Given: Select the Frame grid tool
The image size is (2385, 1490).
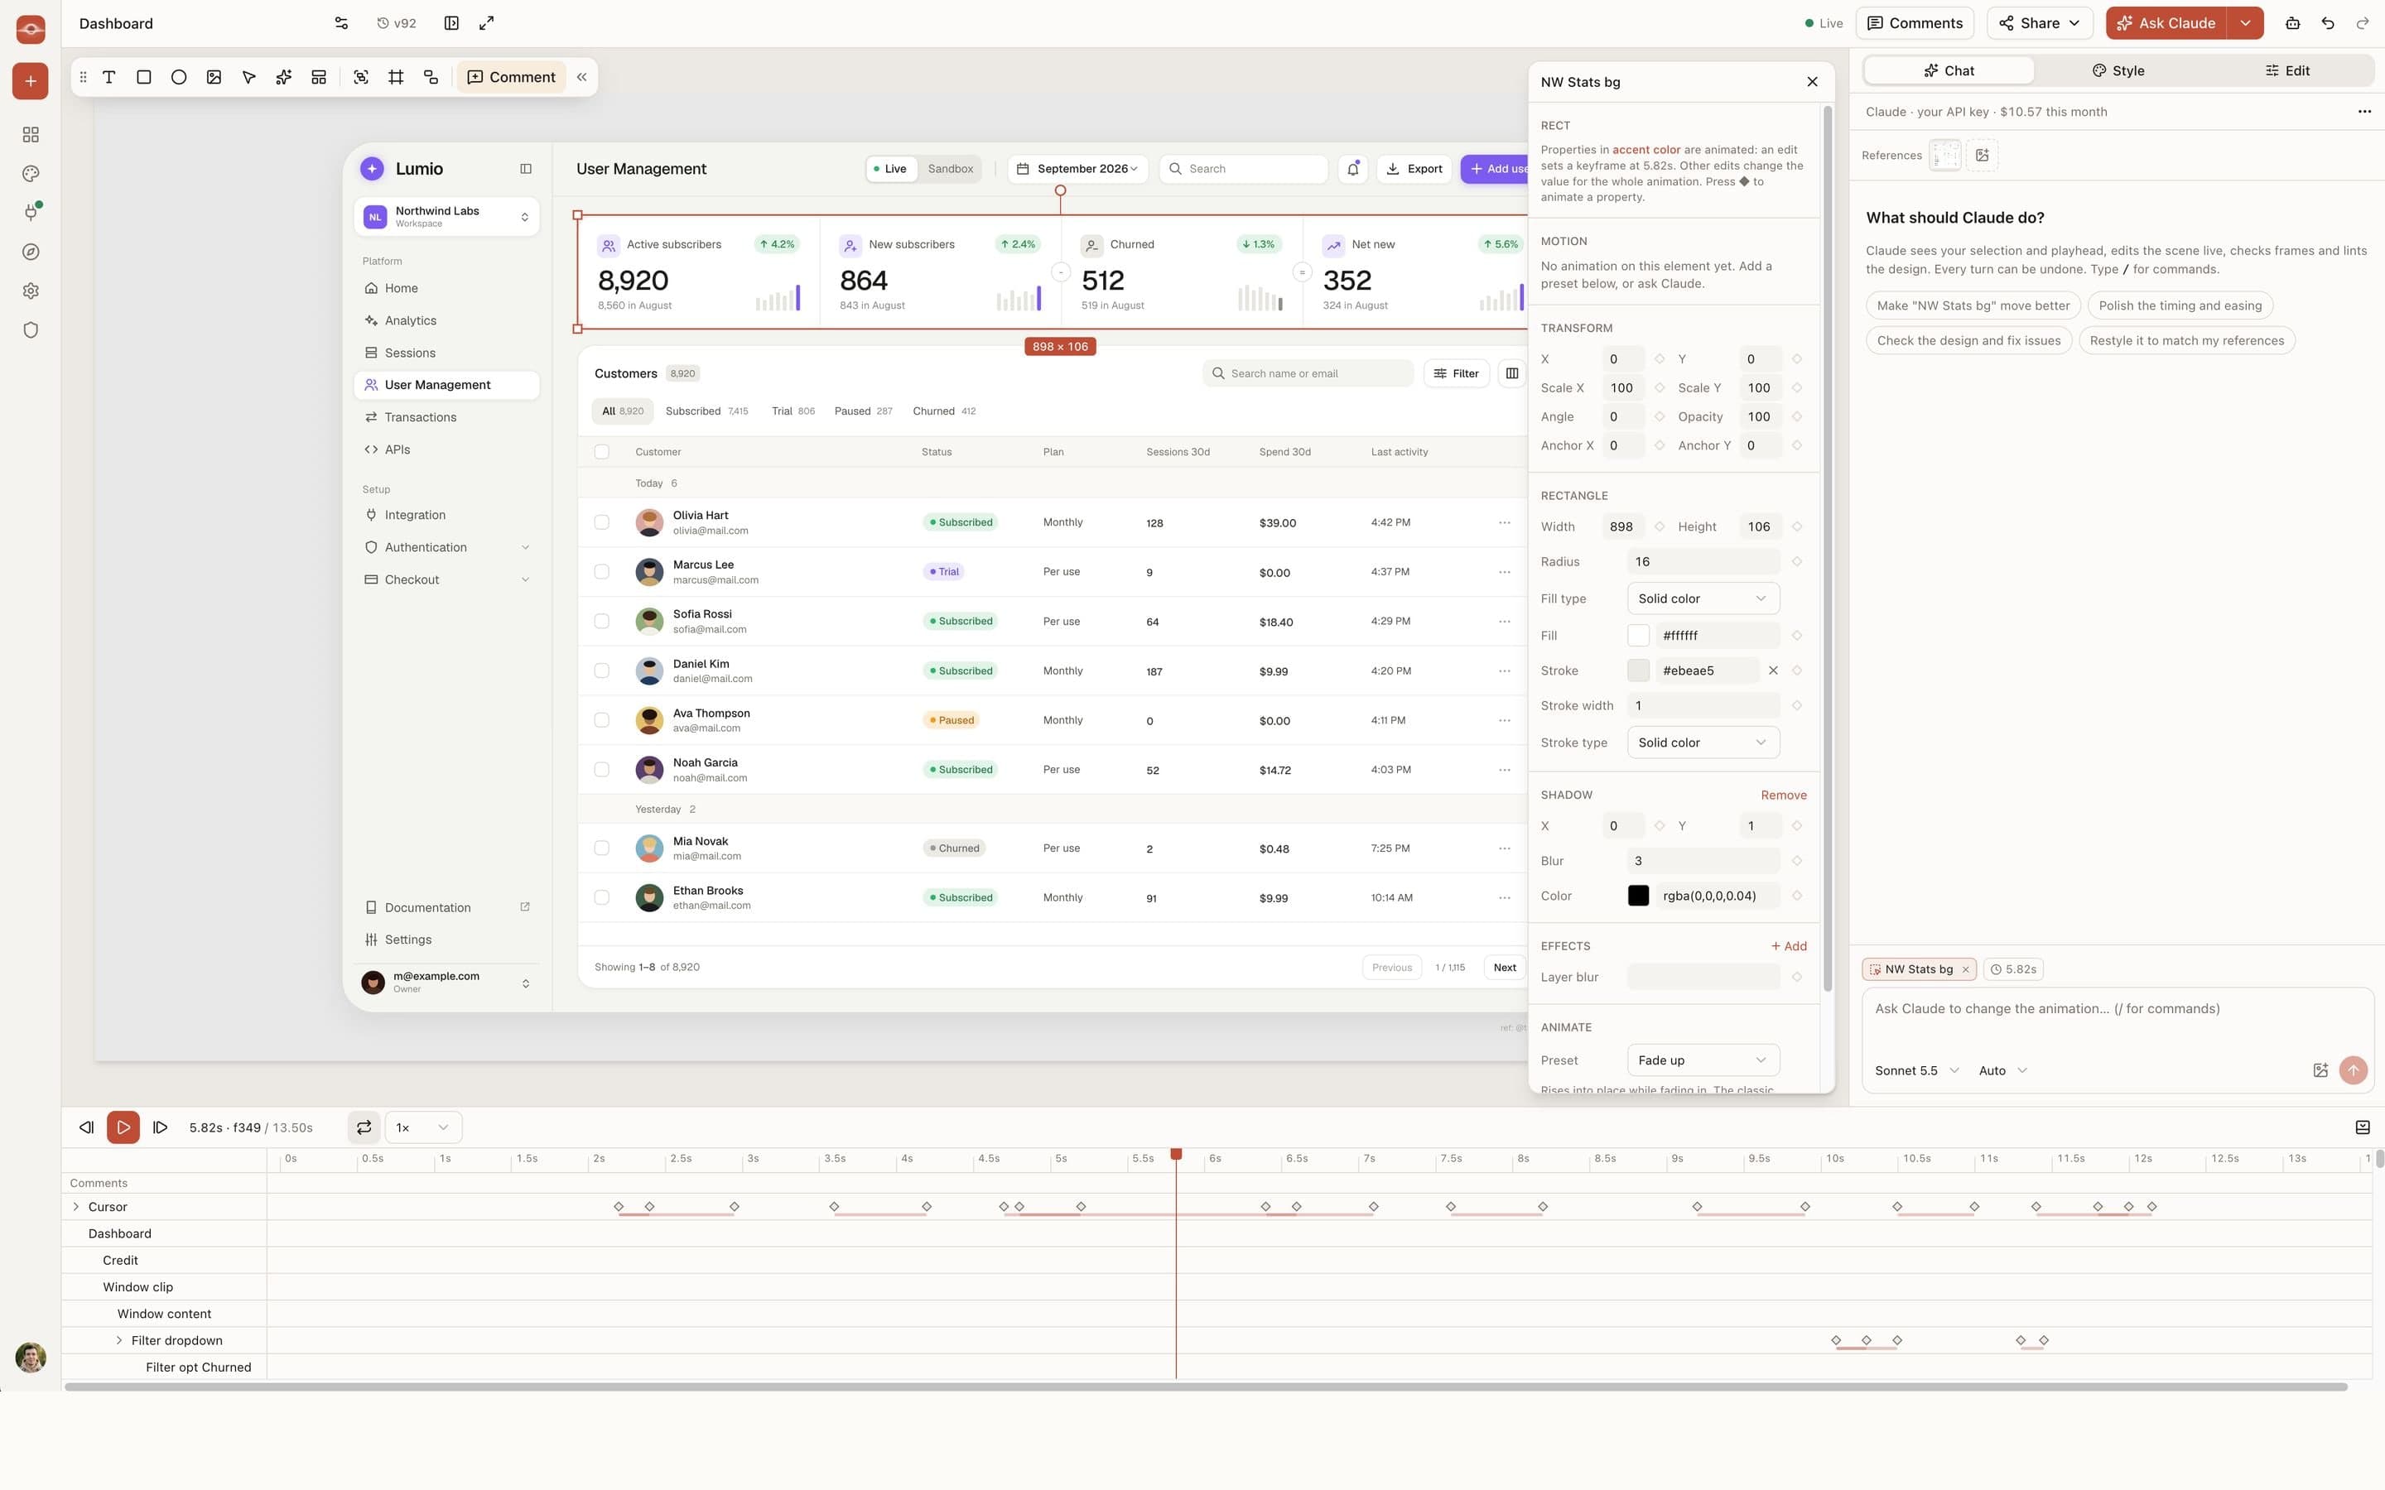Looking at the screenshot, I should 396,77.
